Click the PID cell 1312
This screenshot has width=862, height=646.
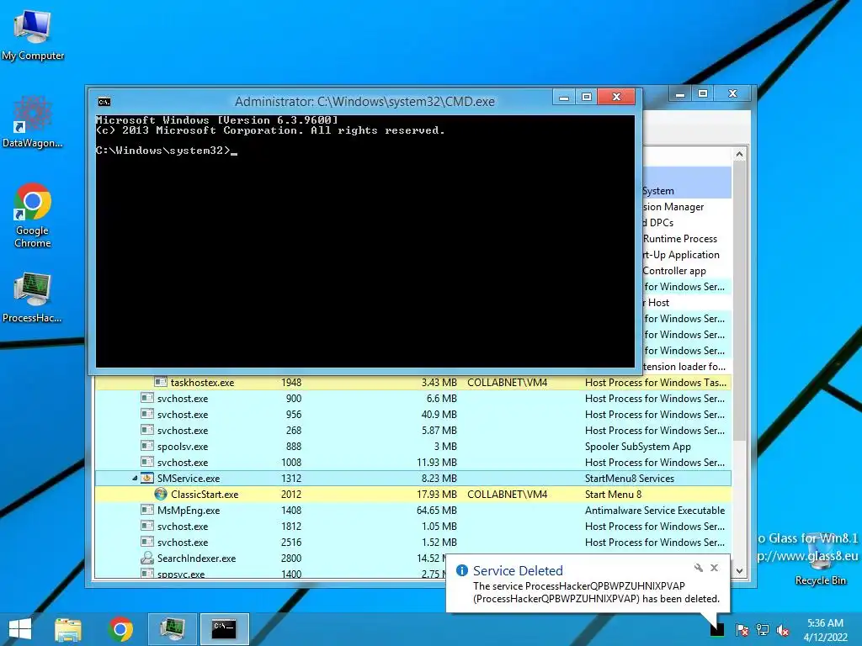pyautogui.click(x=291, y=478)
